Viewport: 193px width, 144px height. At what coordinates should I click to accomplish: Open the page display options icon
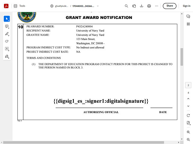[x=188, y=123]
